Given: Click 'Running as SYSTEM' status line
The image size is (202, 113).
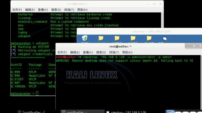Looking at the screenshot, I should (30, 47).
